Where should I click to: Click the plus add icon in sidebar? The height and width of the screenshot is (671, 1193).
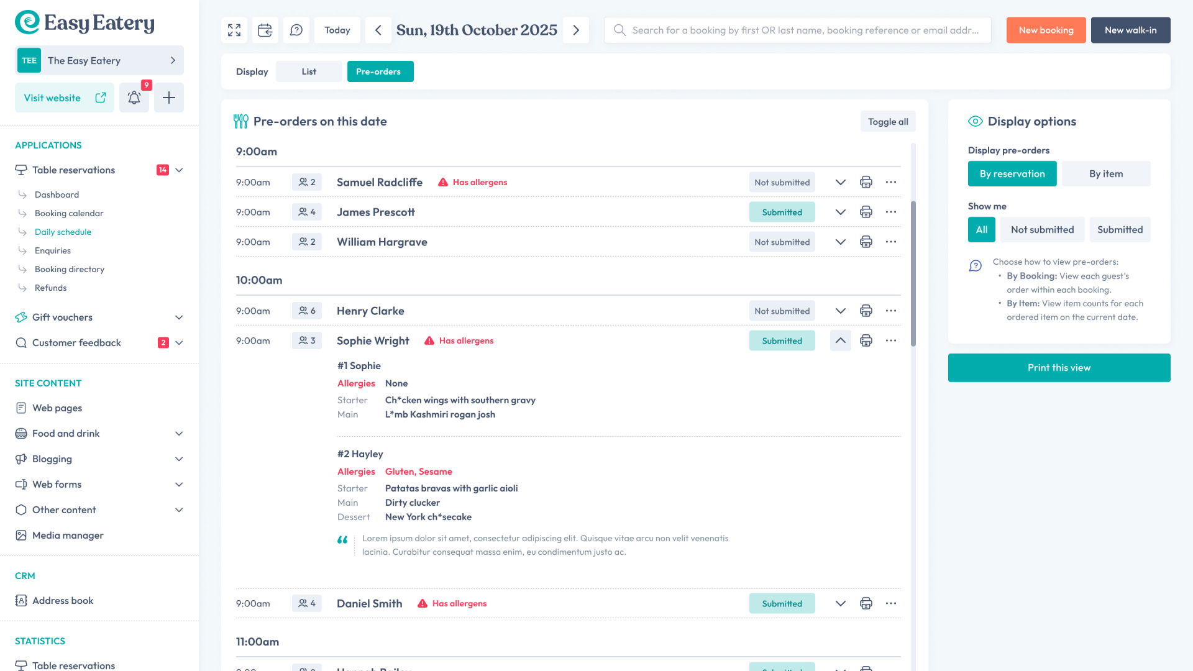tap(169, 98)
